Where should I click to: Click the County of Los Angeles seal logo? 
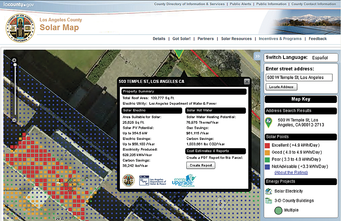point(20,28)
